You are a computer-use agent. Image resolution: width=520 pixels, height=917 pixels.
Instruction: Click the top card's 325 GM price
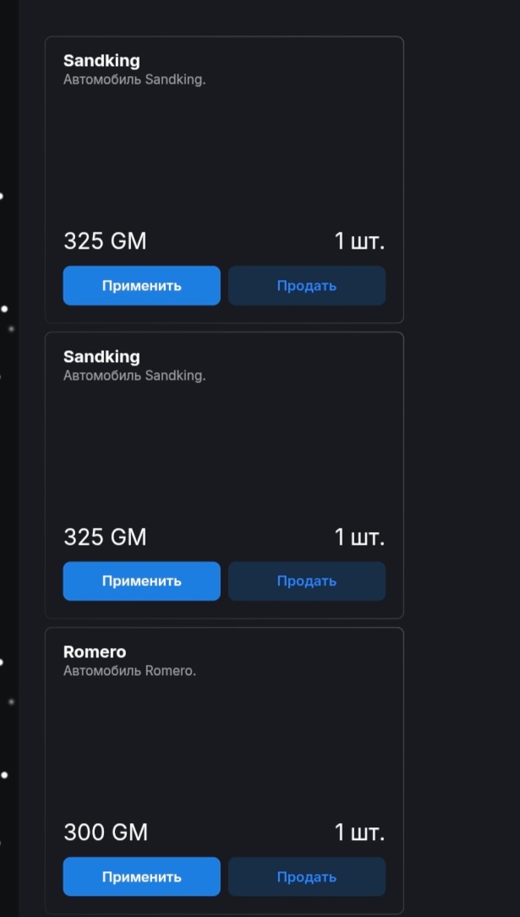coord(105,241)
